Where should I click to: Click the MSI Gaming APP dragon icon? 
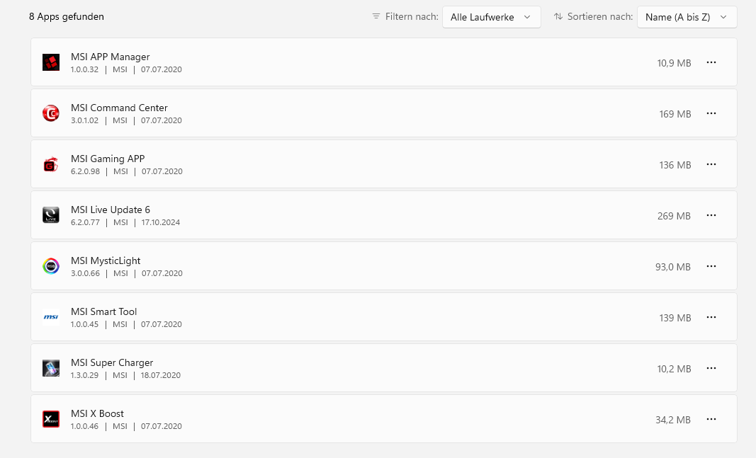(50, 164)
